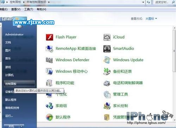Screen dimensions: 176x128
Task: Click the Windows 移动中心 icon
Action: coord(49,71)
